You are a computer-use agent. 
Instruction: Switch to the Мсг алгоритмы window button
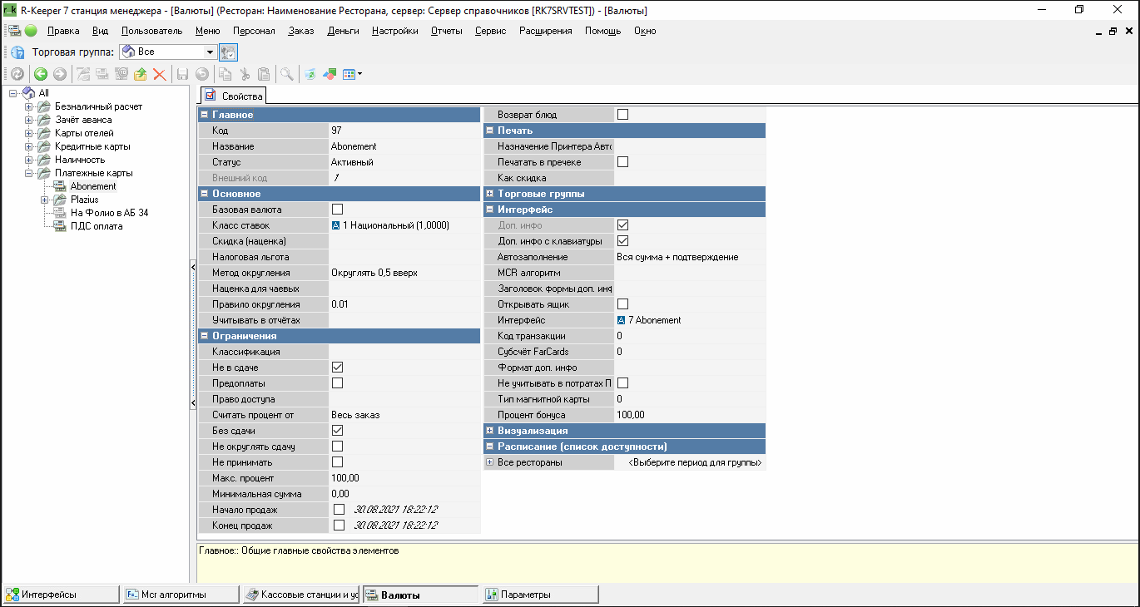click(181, 595)
